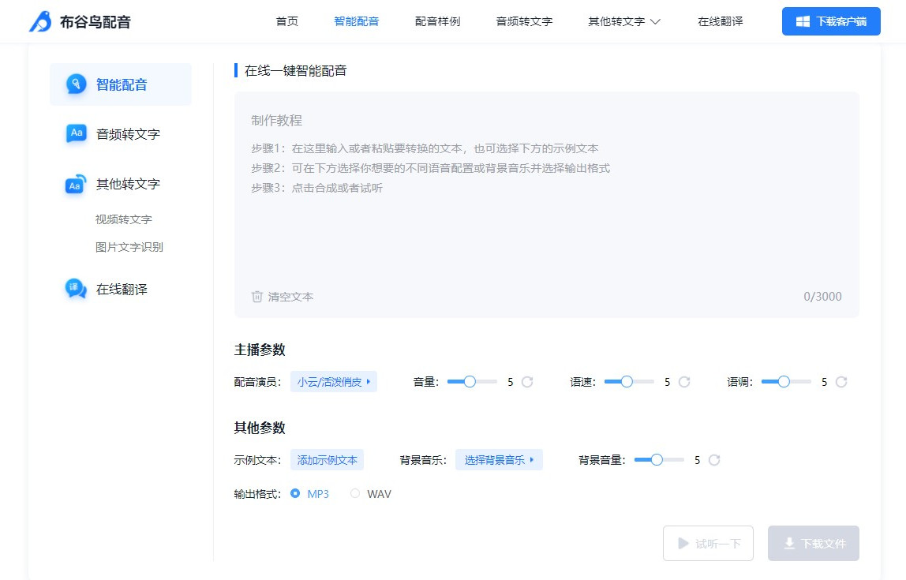Click the 其他转文字 sidebar icon
The image size is (906, 580).
[x=76, y=185]
